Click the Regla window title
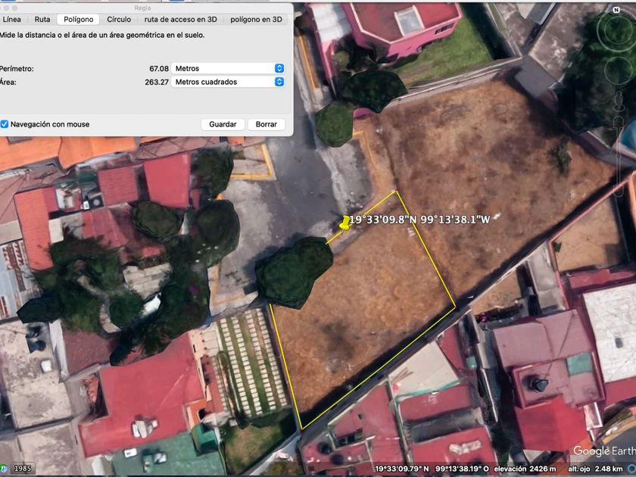Viewport: 636px width, 477px height. (x=142, y=8)
